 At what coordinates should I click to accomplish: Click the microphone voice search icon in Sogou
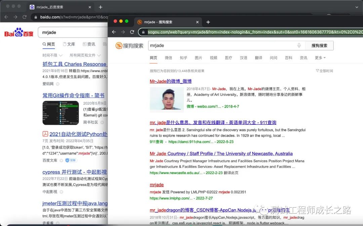coord(299,45)
